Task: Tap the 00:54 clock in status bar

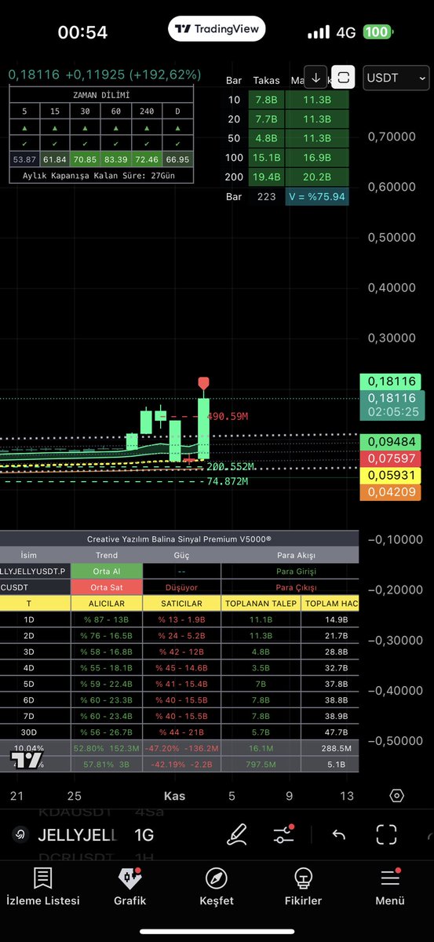Action: pos(82,32)
